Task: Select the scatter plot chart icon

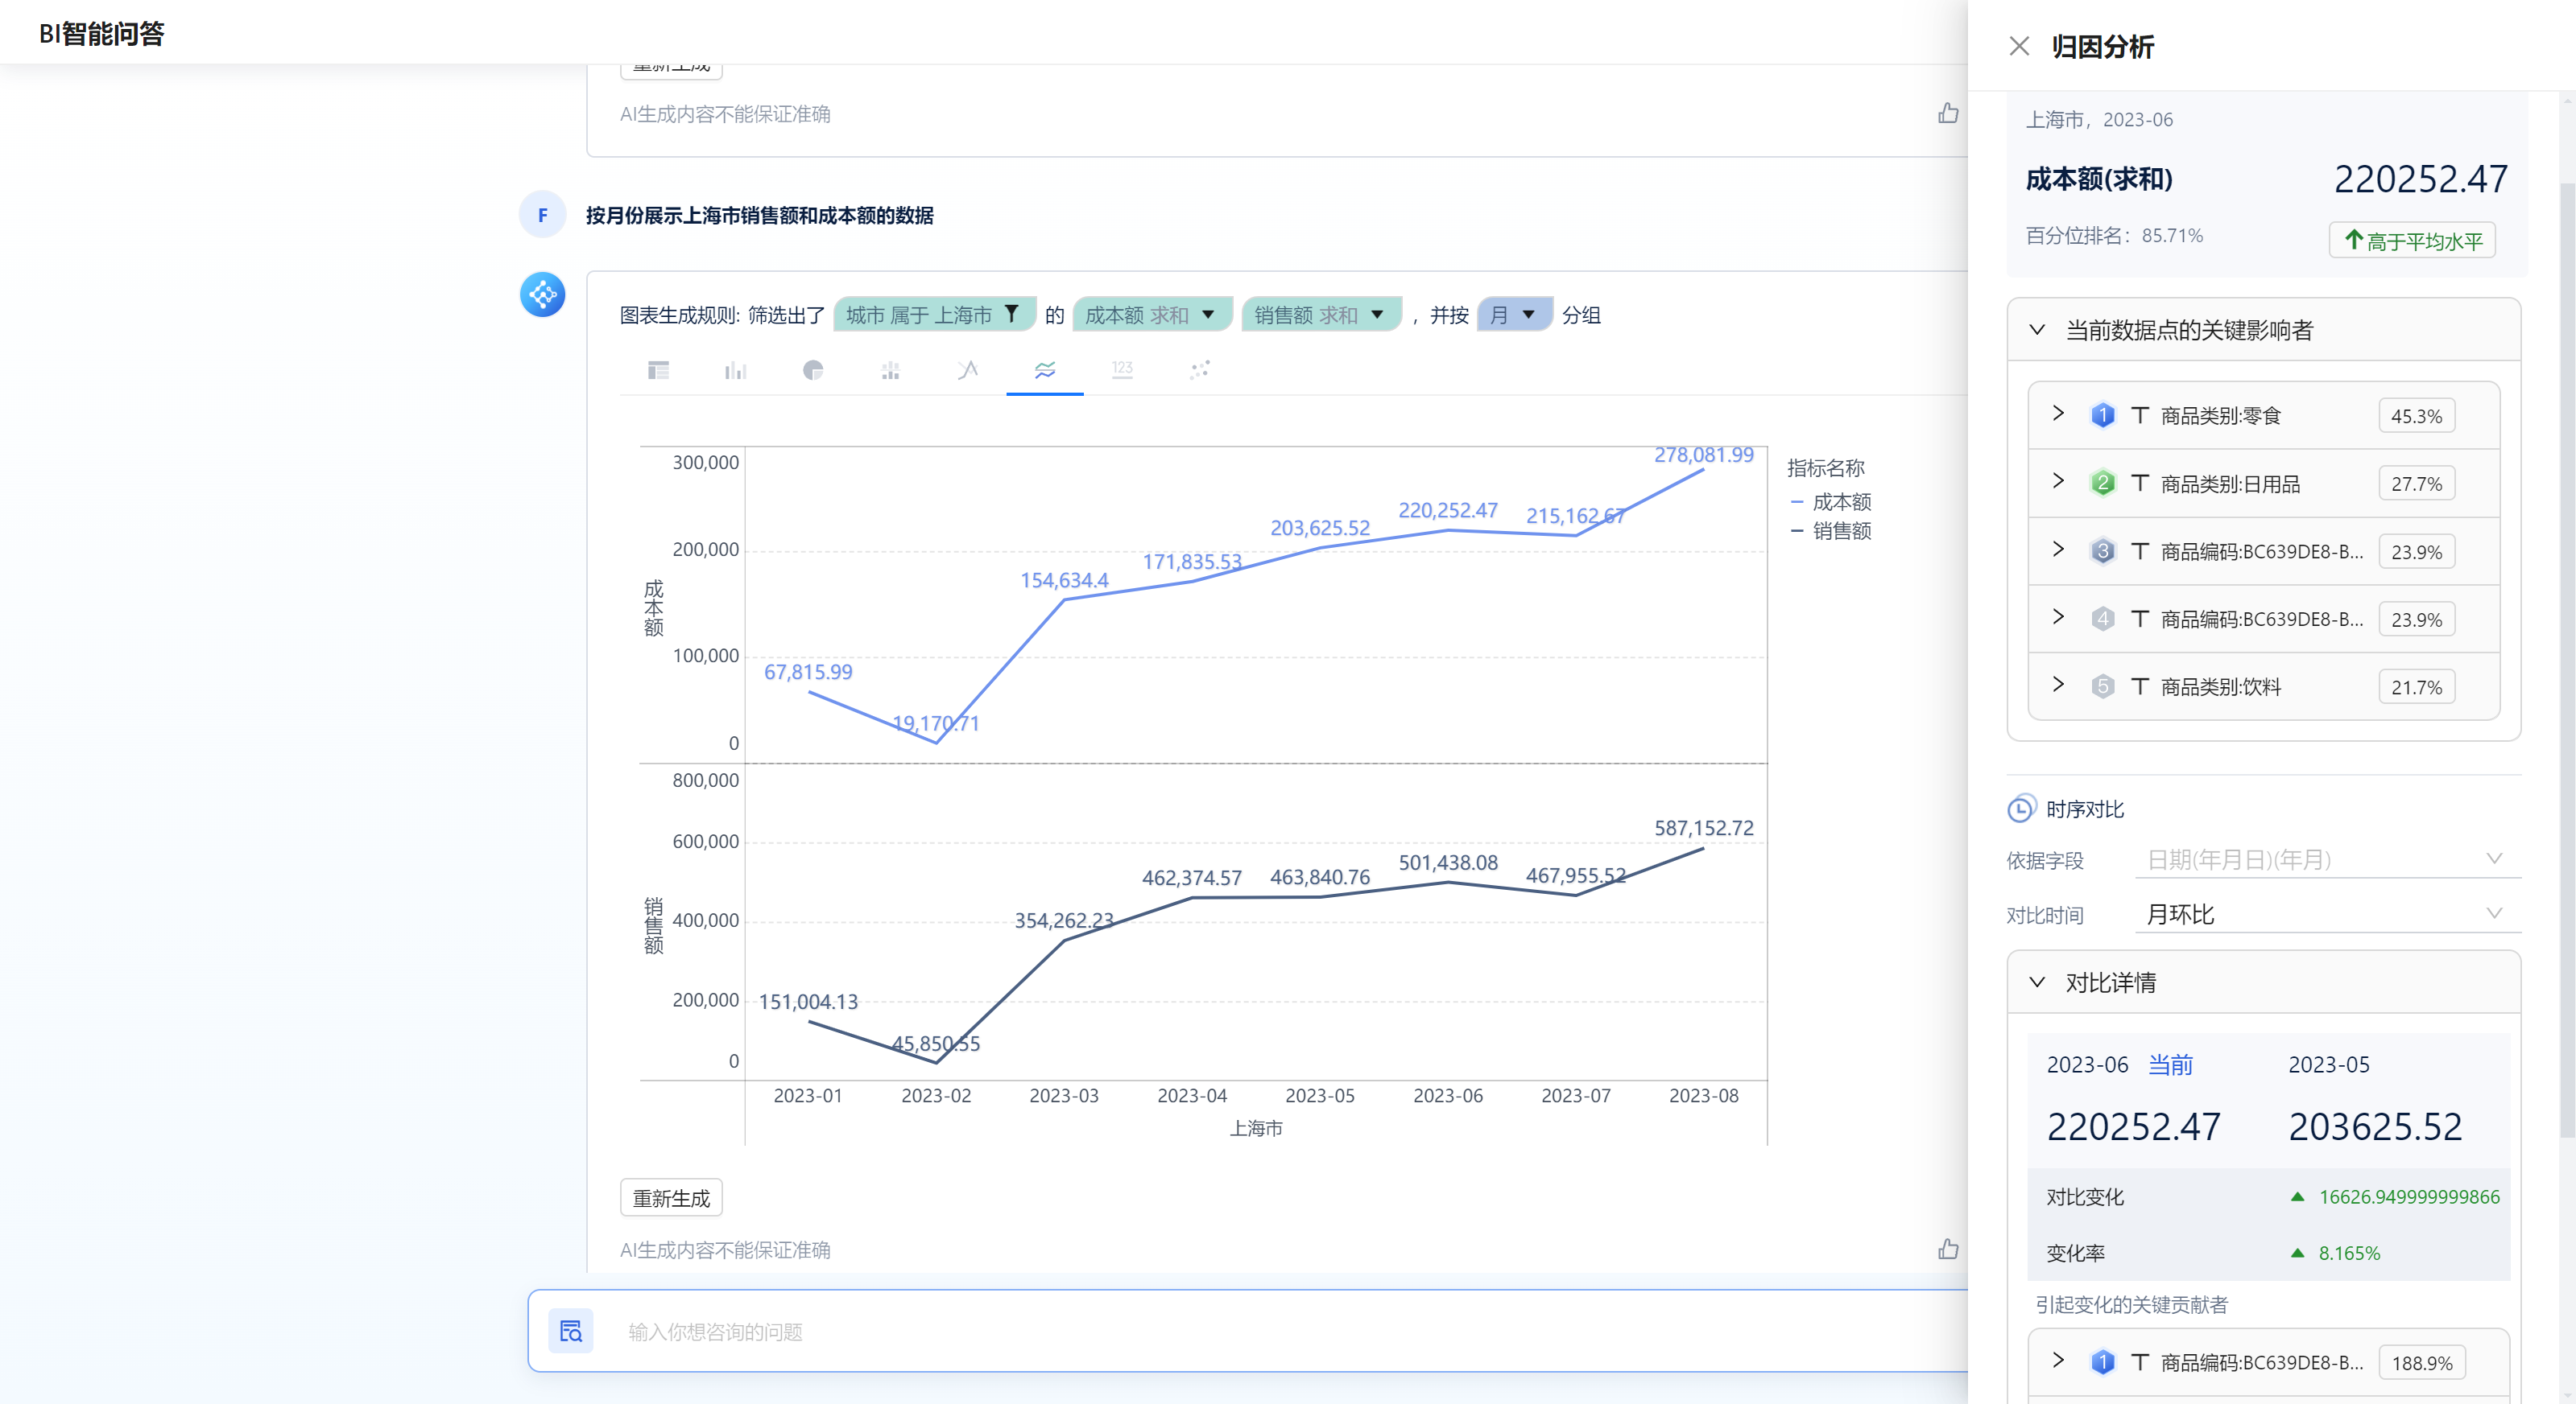Action: tap(1200, 371)
